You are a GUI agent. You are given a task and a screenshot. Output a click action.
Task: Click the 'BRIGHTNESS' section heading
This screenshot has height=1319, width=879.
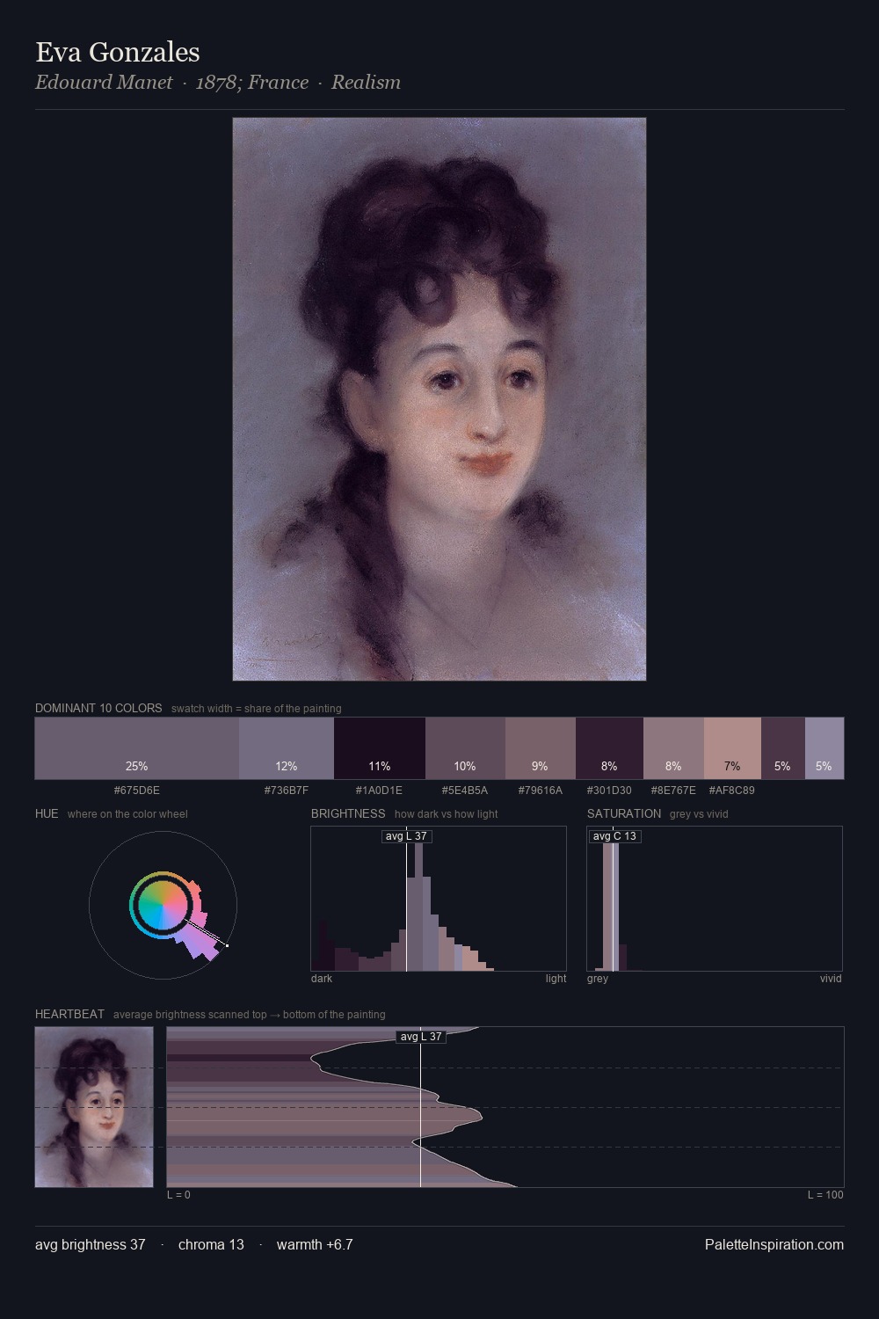tap(348, 813)
